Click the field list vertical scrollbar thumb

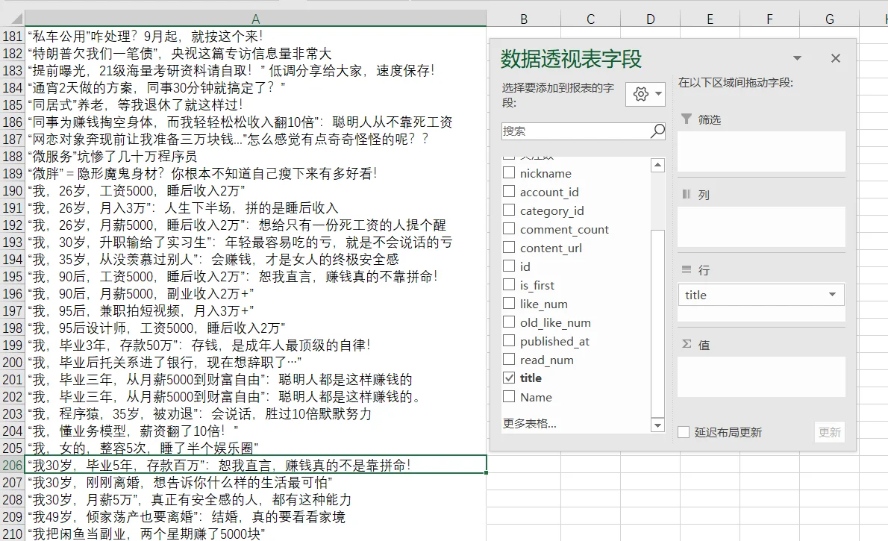(657, 323)
